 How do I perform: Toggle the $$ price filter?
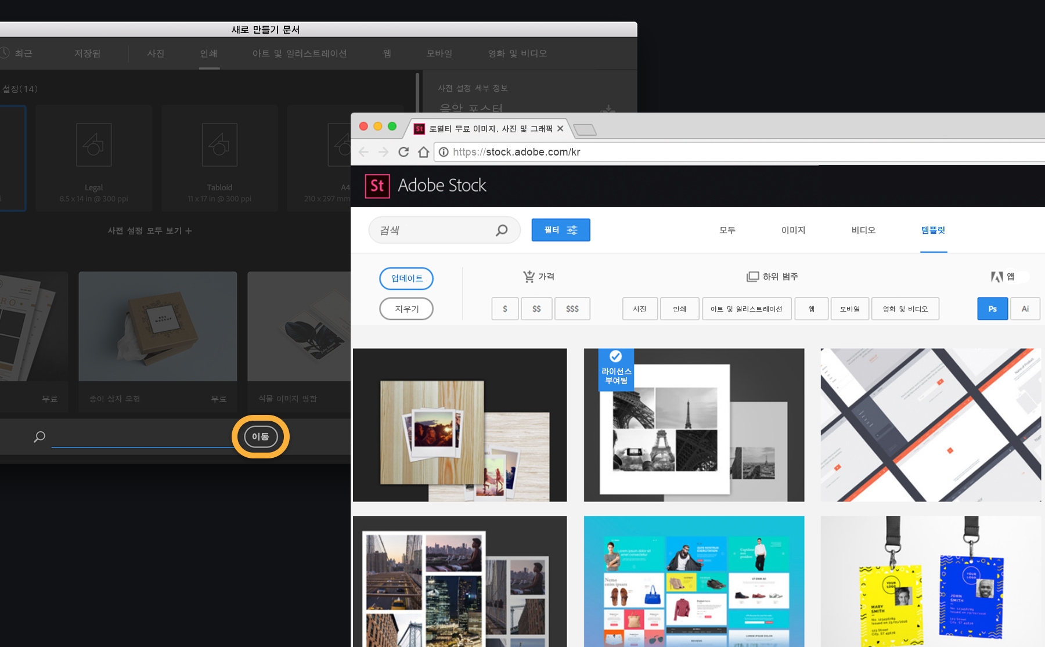[x=536, y=308]
